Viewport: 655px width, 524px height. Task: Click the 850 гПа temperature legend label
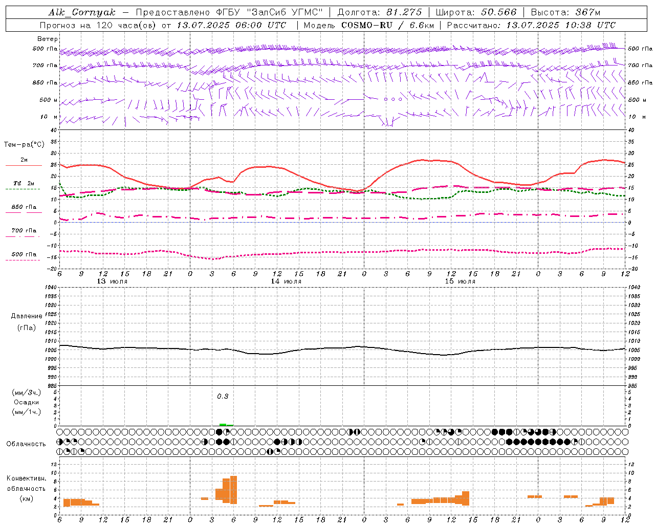[x=24, y=207]
